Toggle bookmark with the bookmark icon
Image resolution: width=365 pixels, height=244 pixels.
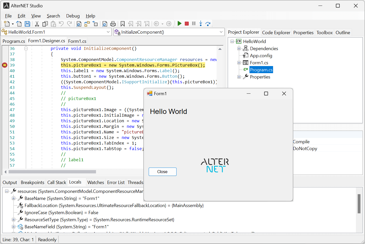[123, 24]
